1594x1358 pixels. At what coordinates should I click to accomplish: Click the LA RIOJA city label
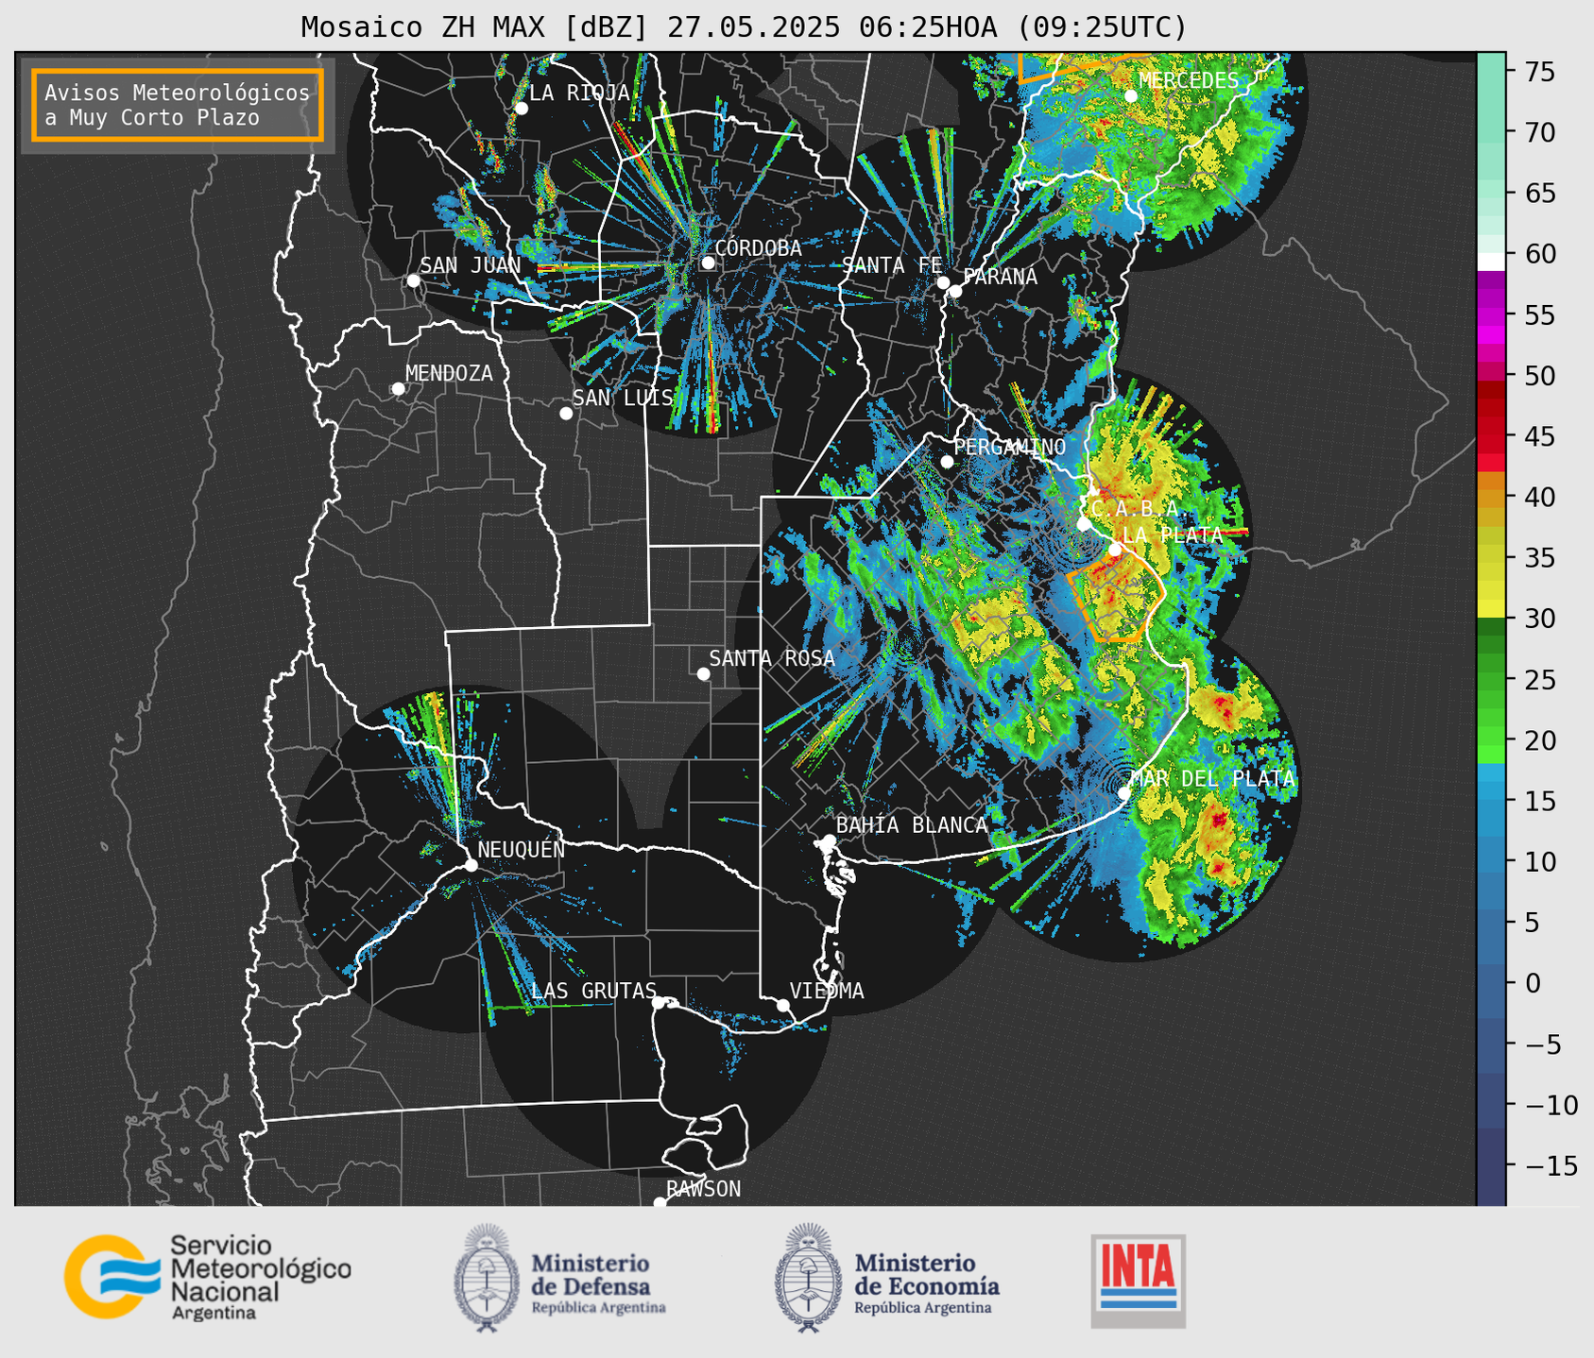pyautogui.click(x=579, y=93)
